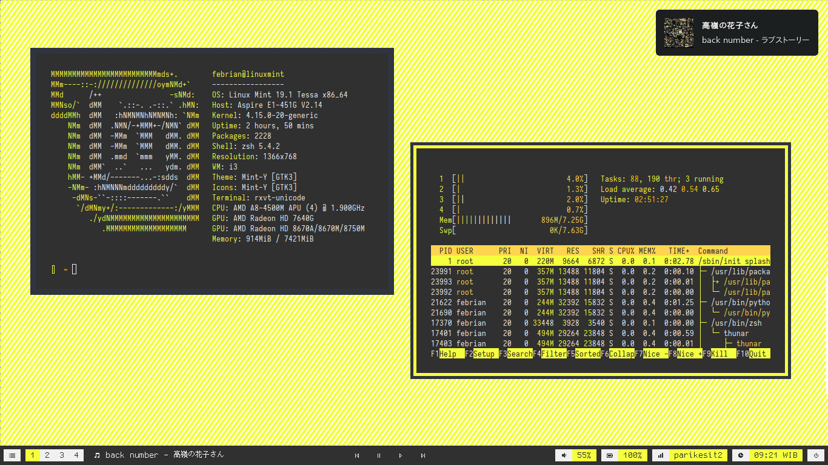This screenshot has width=828, height=465.
Task: Click the Terminal: rxvt-unicode line
Action: pos(259,197)
